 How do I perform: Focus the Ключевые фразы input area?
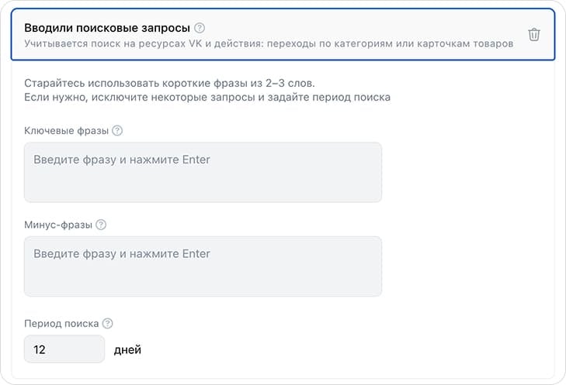click(203, 172)
